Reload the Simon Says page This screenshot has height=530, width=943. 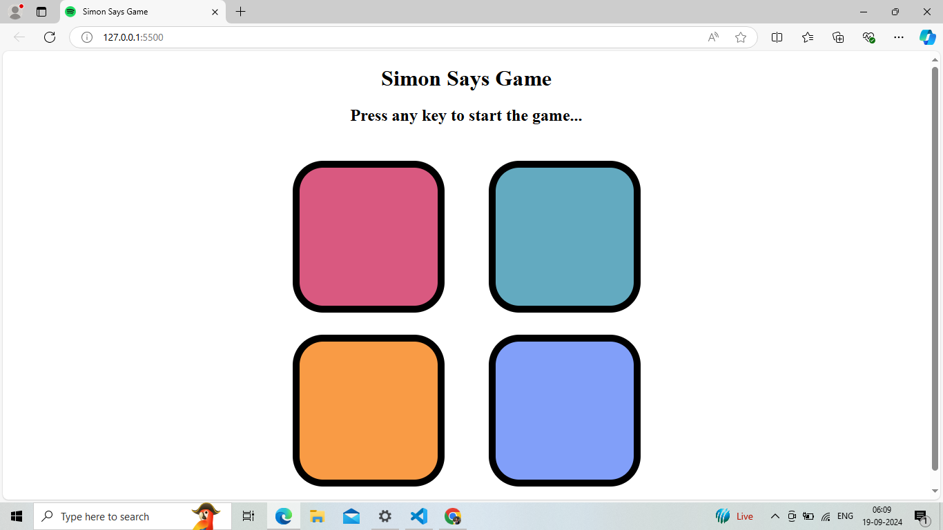tap(49, 37)
